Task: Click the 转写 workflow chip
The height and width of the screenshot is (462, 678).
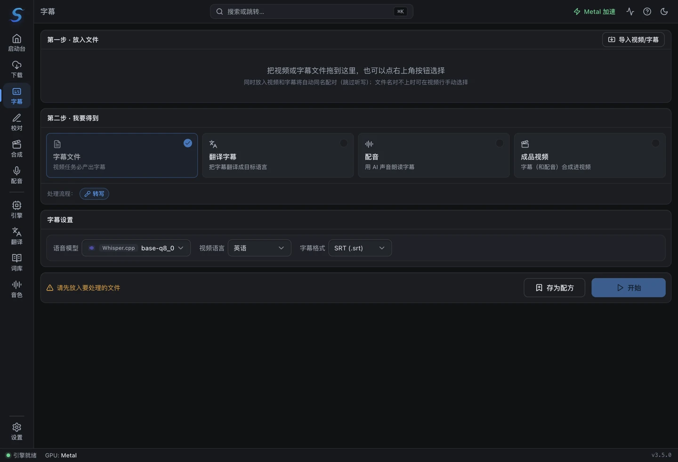Action: (94, 194)
